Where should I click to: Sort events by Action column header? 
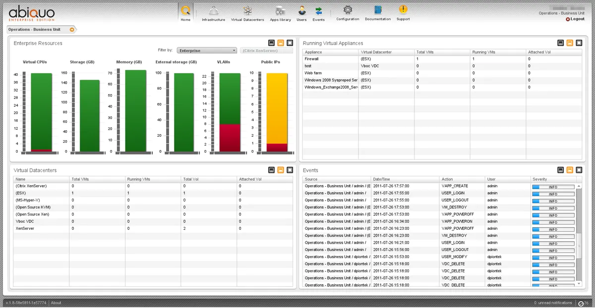[462, 179]
